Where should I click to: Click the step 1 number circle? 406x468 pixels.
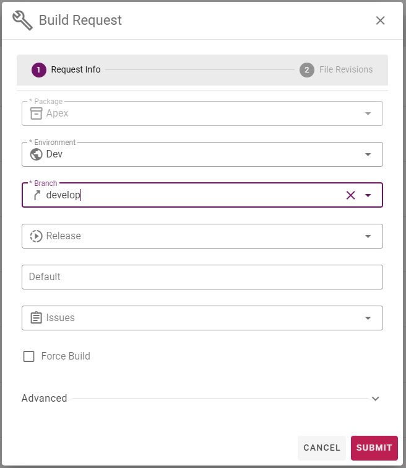tap(39, 70)
